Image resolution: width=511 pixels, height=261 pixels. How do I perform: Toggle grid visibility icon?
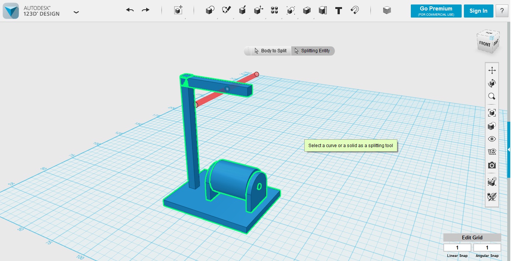point(492,152)
